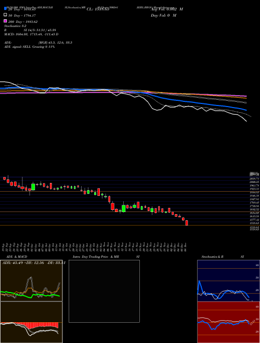
Task: Click the 'Stochastics & R' panel title
Action: [212, 257]
